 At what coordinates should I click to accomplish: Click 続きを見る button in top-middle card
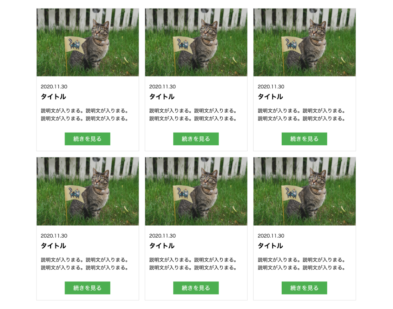[x=196, y=139]
